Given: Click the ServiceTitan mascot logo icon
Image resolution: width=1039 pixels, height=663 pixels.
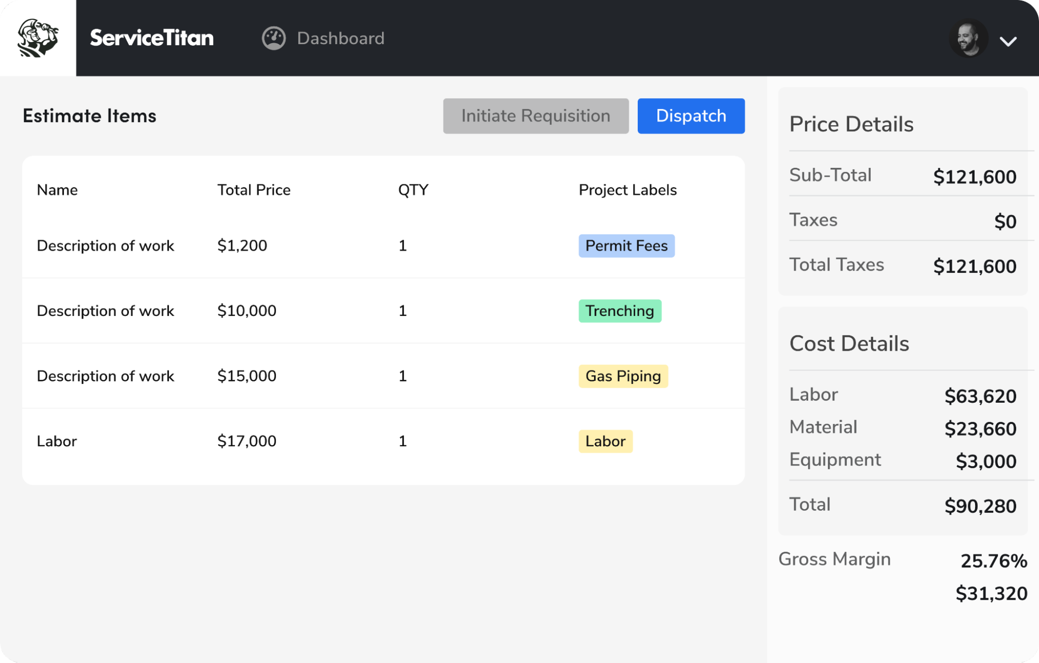Looking at the screenshot, I should (37, 38).
